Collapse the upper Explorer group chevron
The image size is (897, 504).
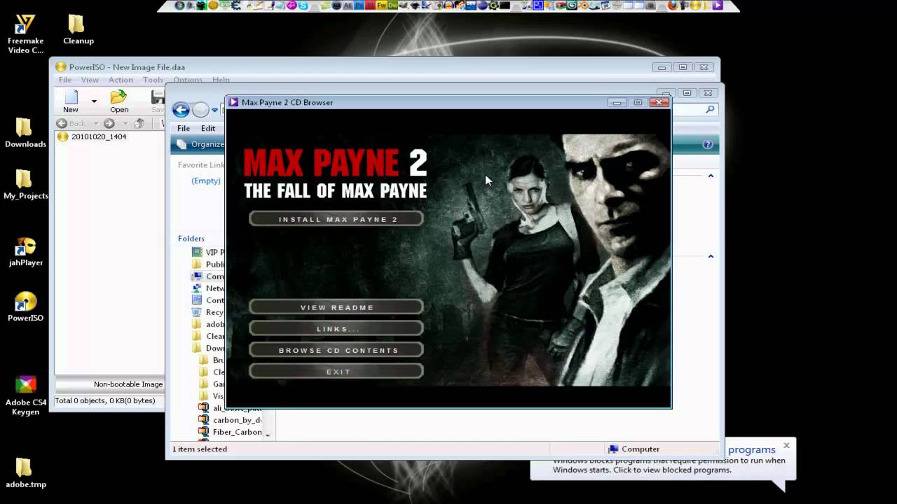[x=711, y=176]
